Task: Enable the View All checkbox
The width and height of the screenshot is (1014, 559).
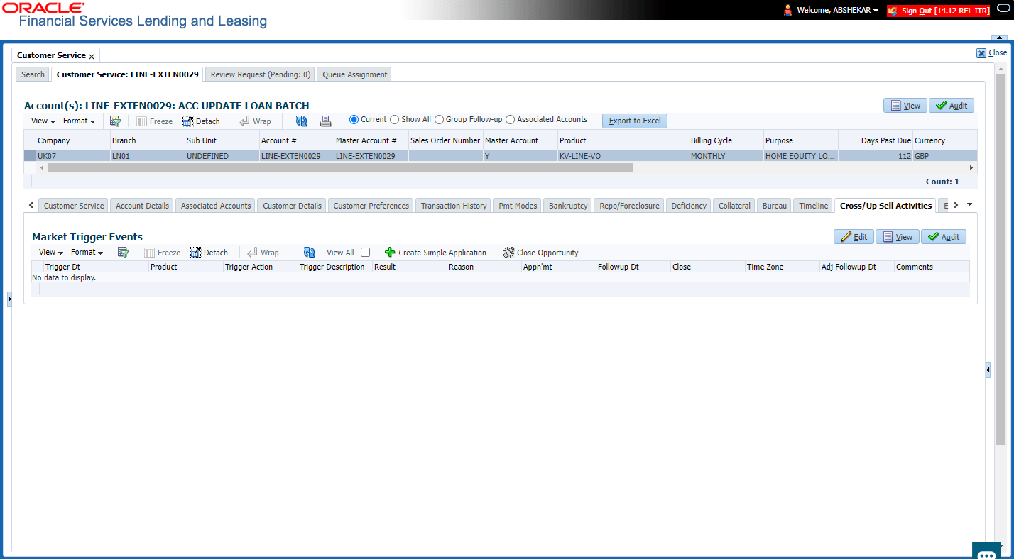Action: pyautogui.click(x=366, y=253)
